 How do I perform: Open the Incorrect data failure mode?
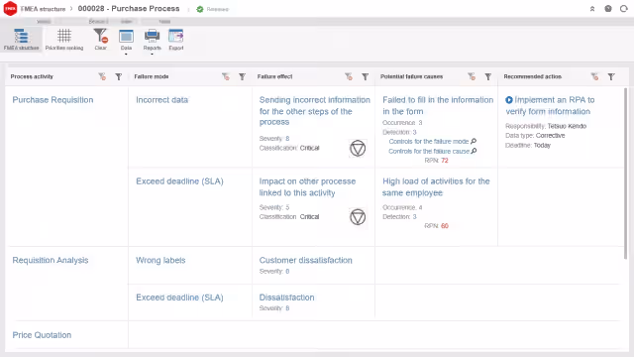(161, 99)
